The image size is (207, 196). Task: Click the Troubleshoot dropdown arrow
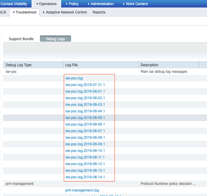[14, 12]
